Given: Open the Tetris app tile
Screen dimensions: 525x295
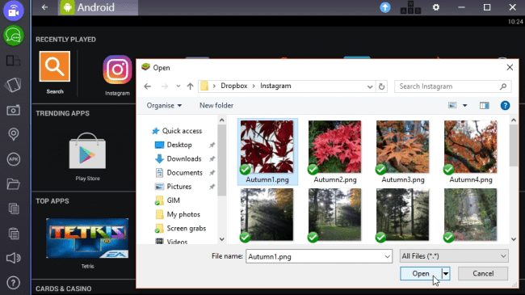Looking at the screenshot, I should (87, 238).
